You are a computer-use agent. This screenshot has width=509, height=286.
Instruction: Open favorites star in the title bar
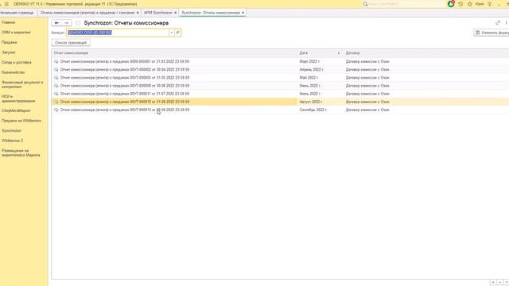coord(470,4)
